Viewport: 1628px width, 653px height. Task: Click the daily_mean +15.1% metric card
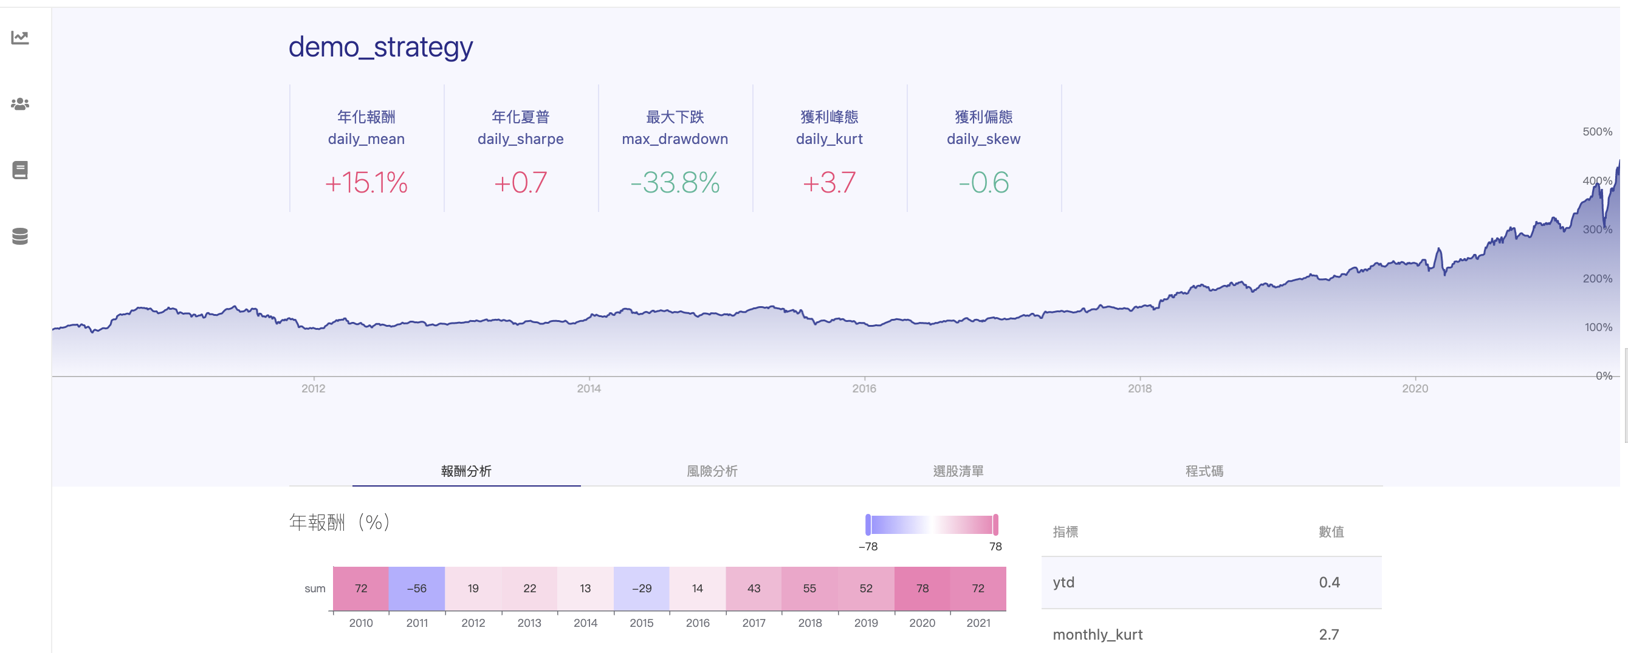coord(366,149)
